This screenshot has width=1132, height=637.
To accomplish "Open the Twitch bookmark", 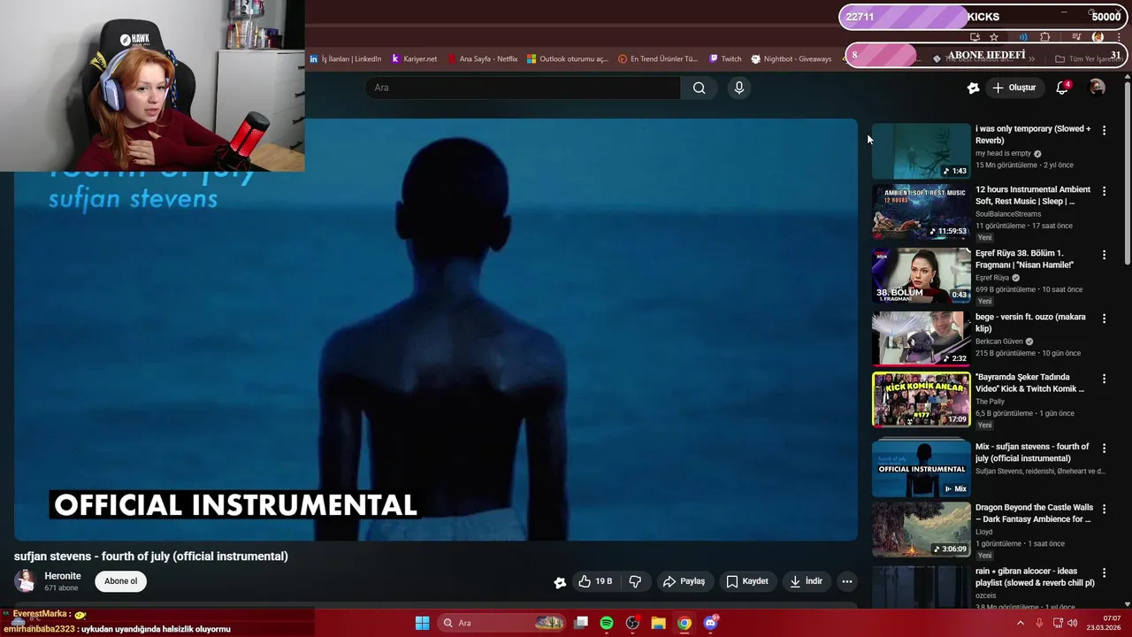I will [x=725, y=59].
